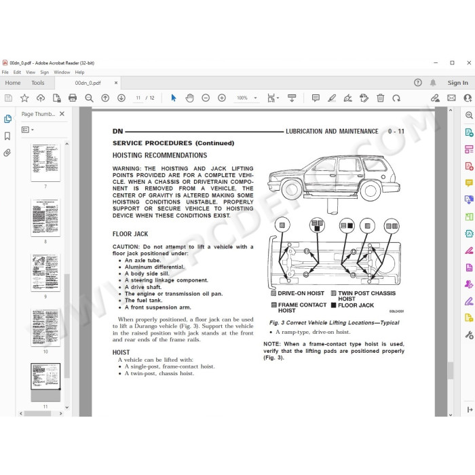Click the Save file icon

8,98
